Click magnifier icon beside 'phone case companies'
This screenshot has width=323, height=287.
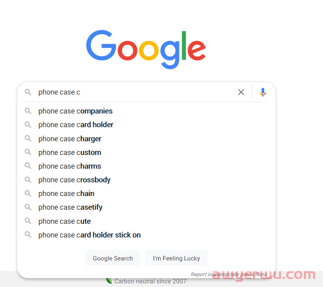tap(28, 111)
